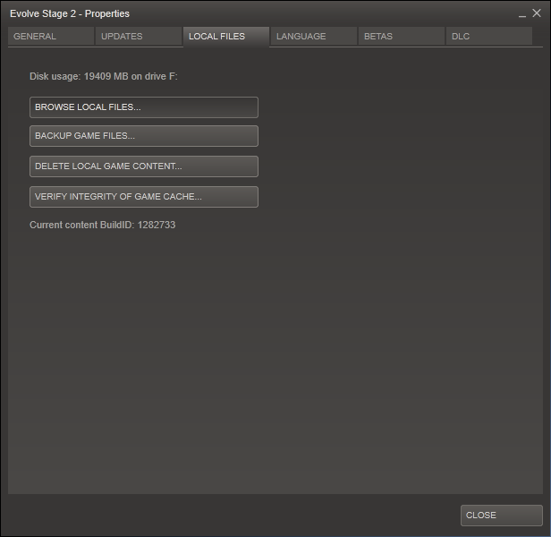Open the Updates tab

tap(139, 36)
